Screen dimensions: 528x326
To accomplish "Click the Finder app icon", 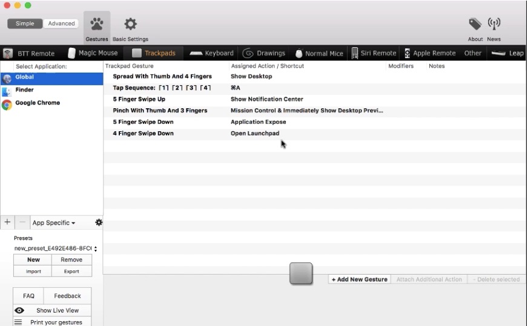I will (x=7, y=91).
